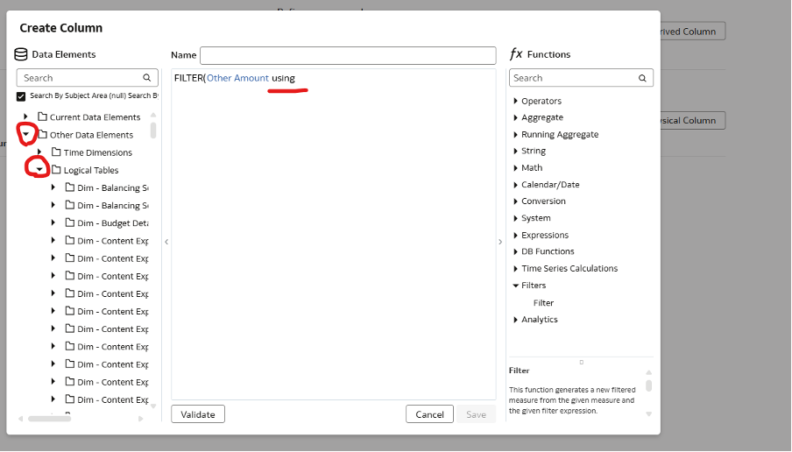Screen dimensions: 792x452
Task: Click the Logical Tables folder icon
Action: coord(55,170)
